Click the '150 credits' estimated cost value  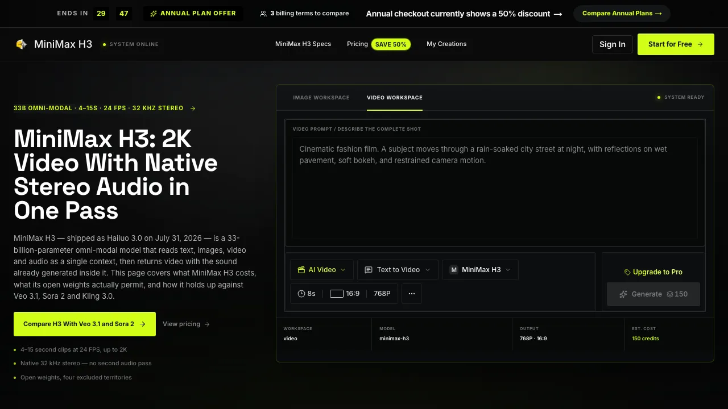[646, 339]
